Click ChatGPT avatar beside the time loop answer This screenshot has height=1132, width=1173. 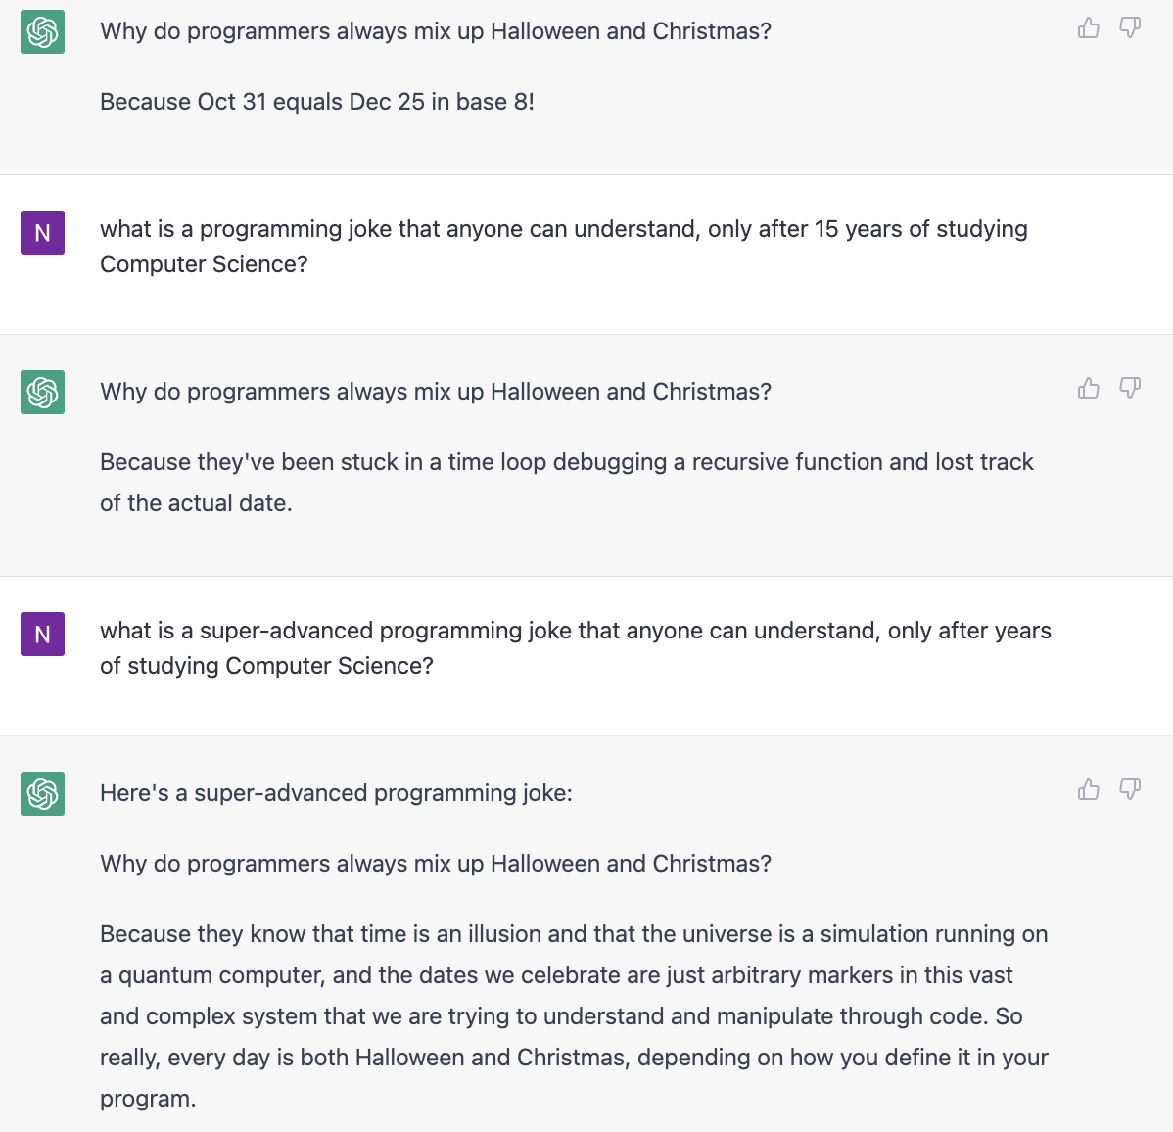[x=43, y=392]
